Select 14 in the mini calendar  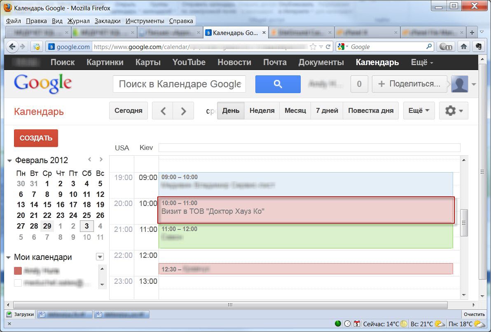click(34, 205)
